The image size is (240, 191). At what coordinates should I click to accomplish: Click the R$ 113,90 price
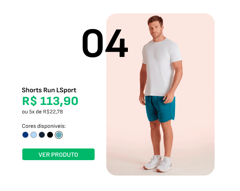(x=50, y=101)
